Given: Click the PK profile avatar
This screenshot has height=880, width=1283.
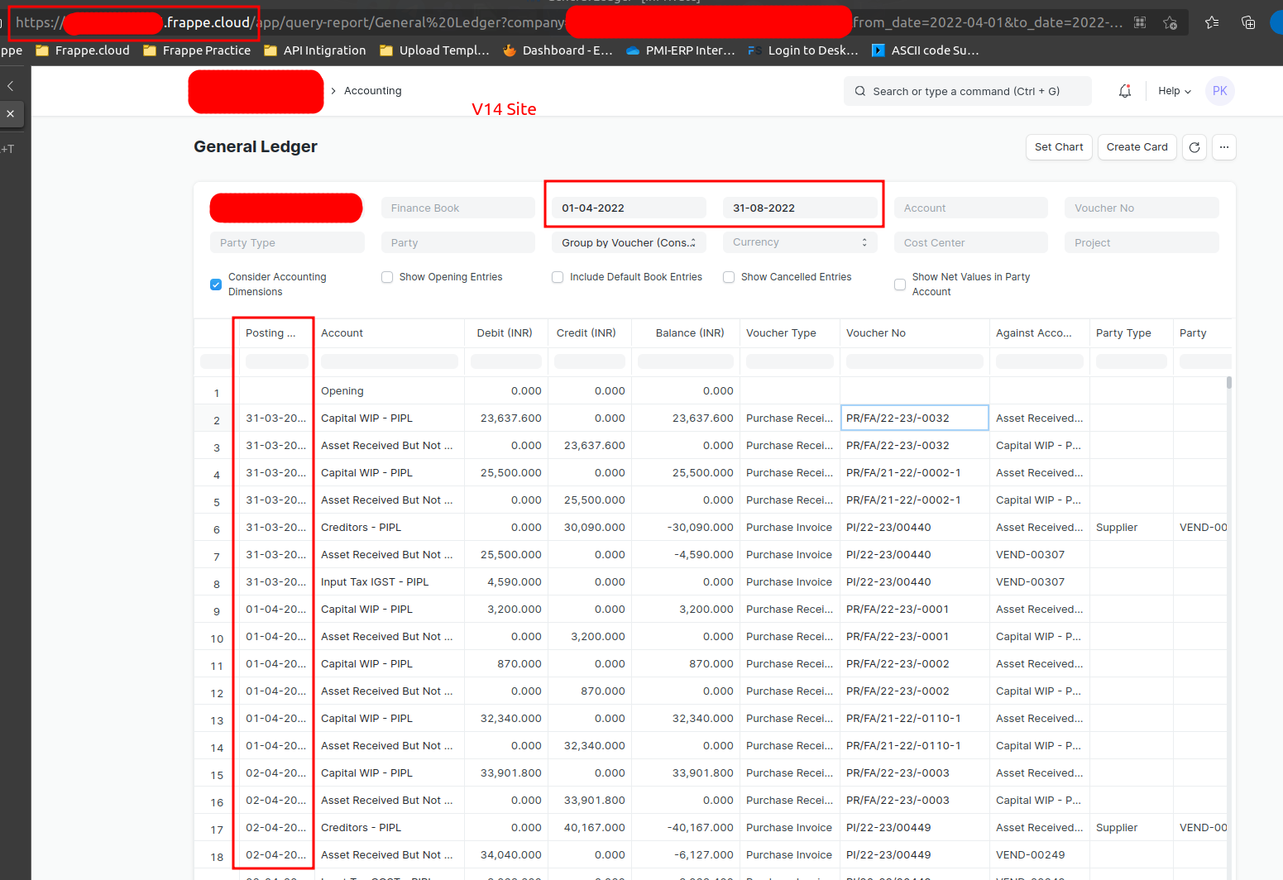Looking at the screenshot, I should click(1219, 91).
